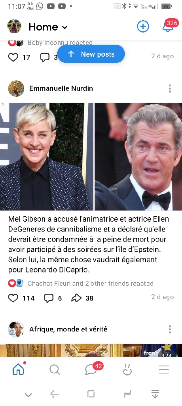Image resolution: width=182 pixels, height=406 pixels.
Task: Go to Home feed tab in bottom bar
Action: (x=19, y=369)
